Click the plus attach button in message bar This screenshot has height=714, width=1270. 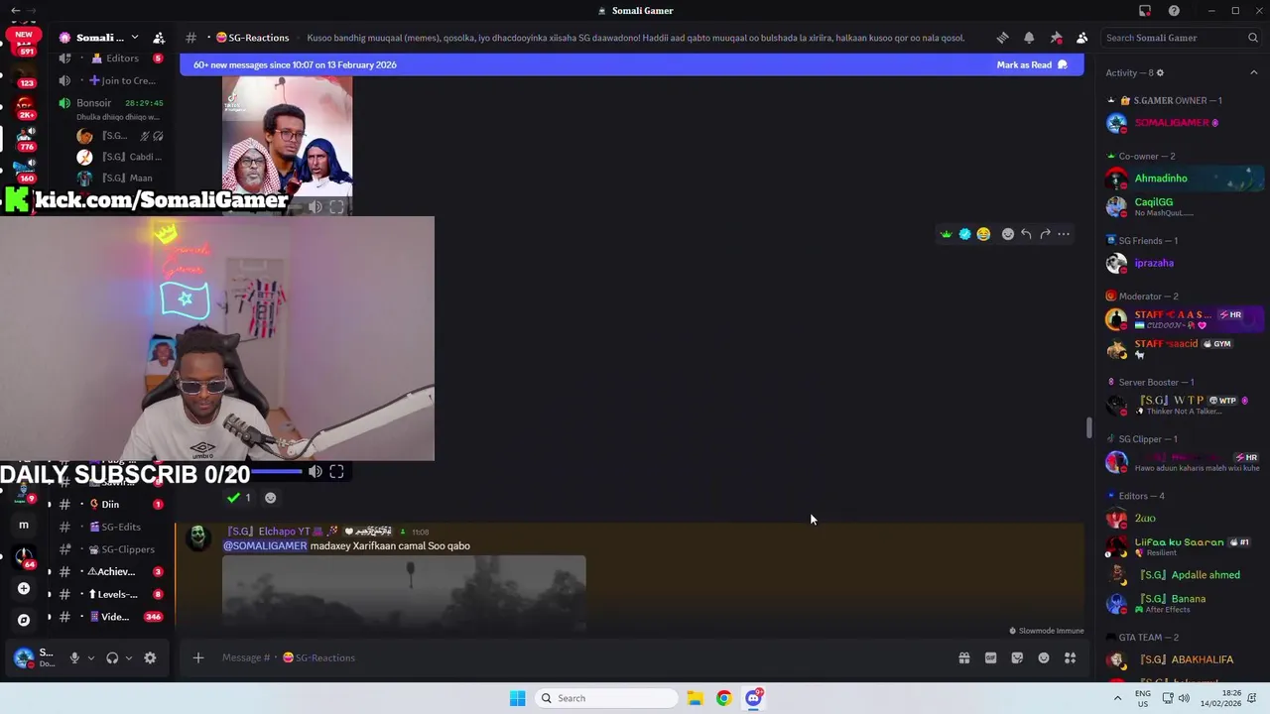coord(197,657)
